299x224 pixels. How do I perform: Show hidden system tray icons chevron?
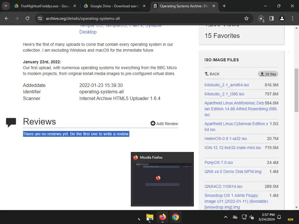226,217
